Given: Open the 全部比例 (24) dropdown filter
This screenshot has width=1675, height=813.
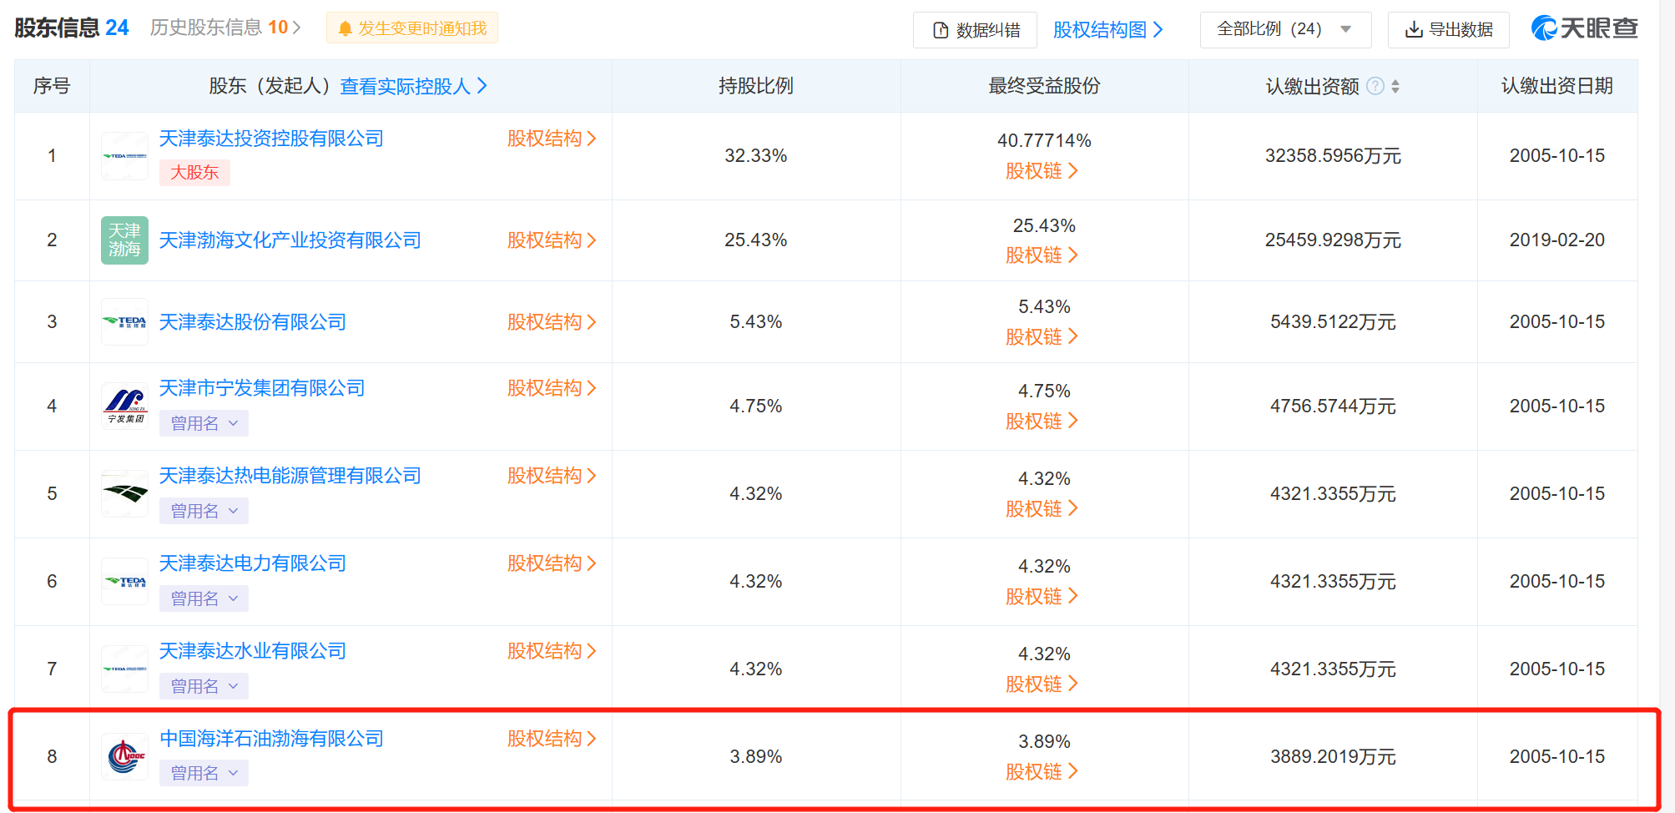Looking at the screenshot, I should [x=1284, y=29].
